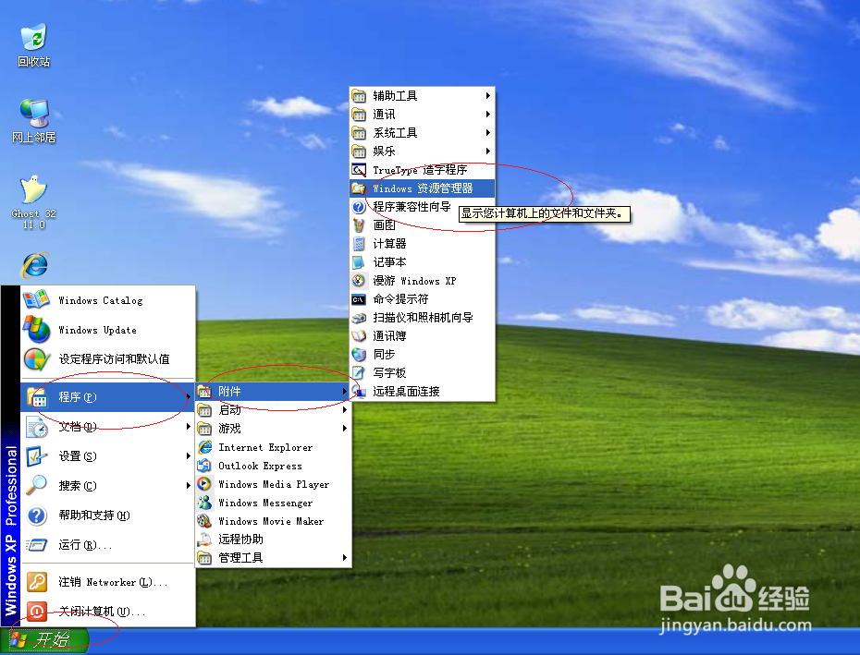Image resolution: width=860 pixels, height=655 pixels.
Task: Select 远程协助 in Programs menu
Action: click(273, 540)
